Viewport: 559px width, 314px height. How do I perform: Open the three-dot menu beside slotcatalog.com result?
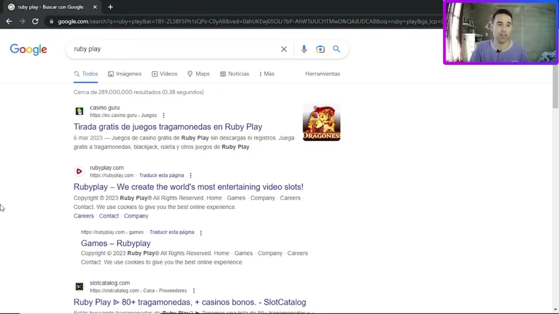[194, 290]
